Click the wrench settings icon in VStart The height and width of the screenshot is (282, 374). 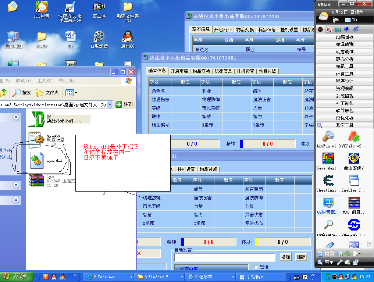tap(340, 262)
